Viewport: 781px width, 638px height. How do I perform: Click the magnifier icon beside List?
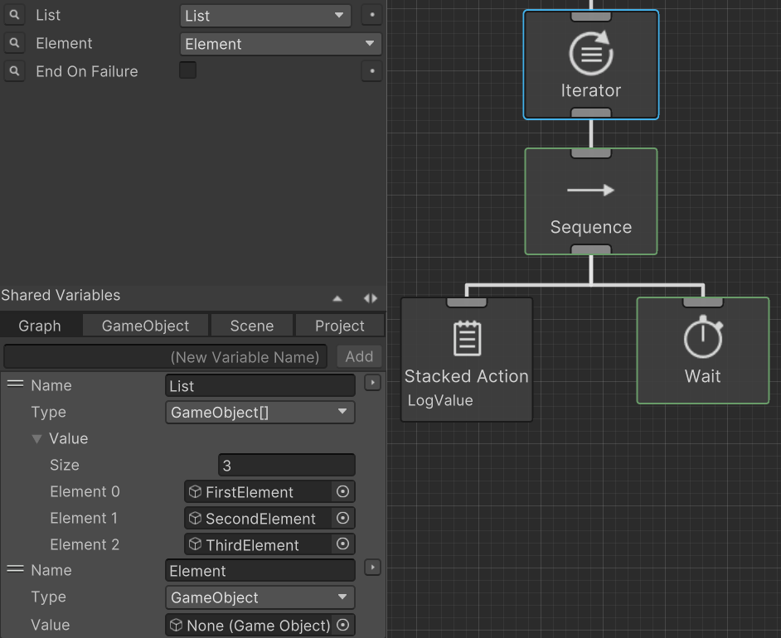[x=13, y=16]
